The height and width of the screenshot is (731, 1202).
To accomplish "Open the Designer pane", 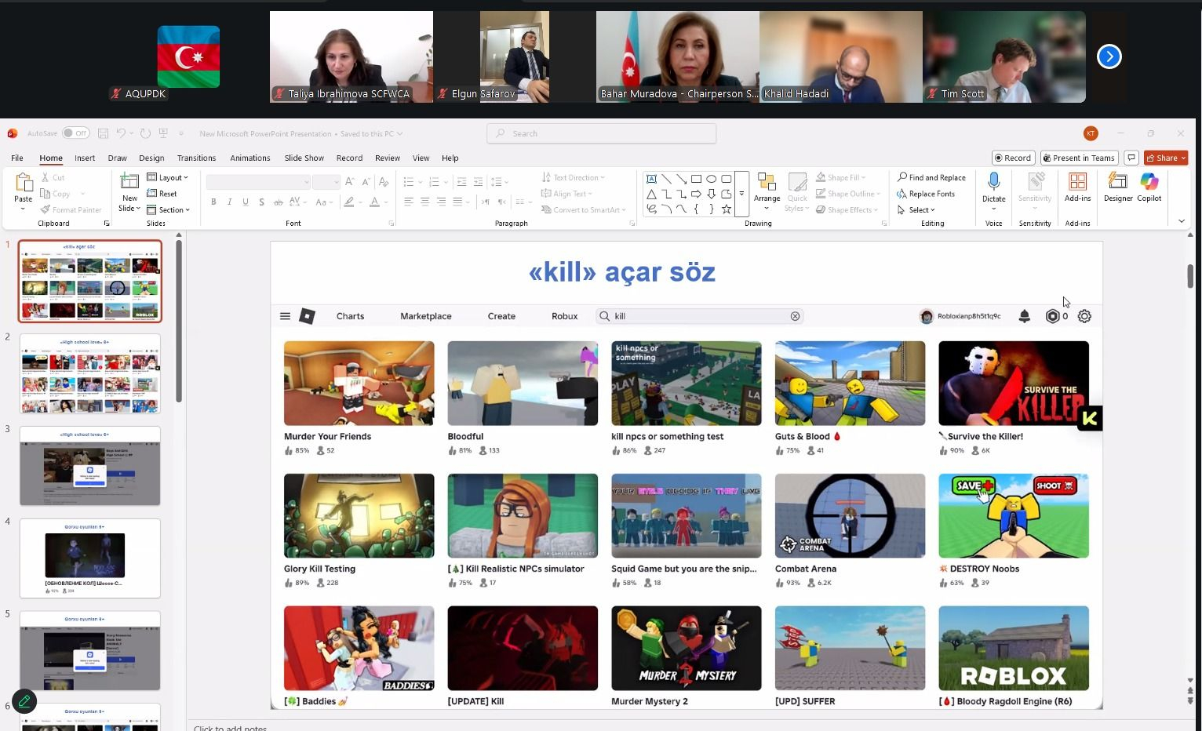I will coord(1117,186).
